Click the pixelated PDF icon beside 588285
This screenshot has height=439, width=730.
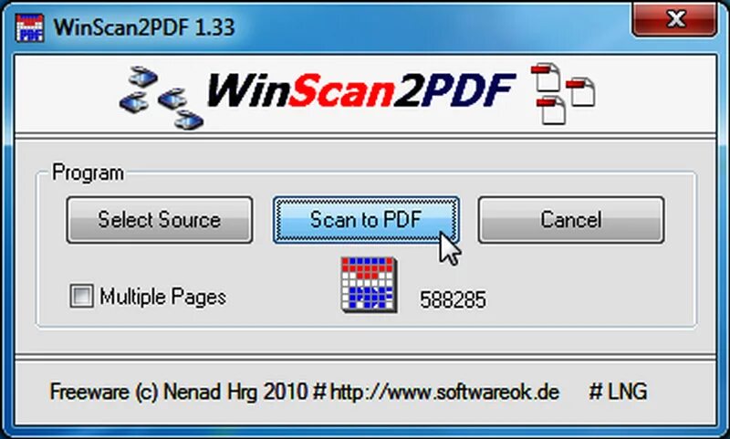[369, 285]
